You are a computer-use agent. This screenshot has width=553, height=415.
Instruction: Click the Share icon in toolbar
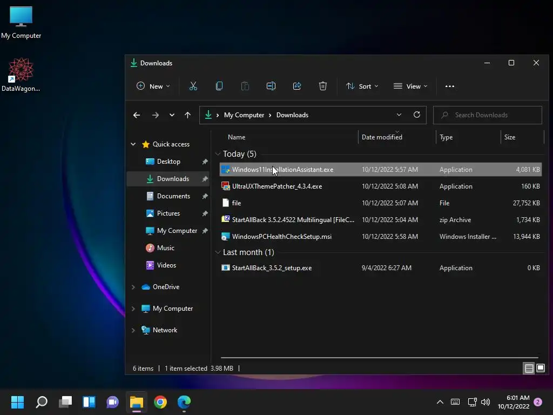coord(297,86)
